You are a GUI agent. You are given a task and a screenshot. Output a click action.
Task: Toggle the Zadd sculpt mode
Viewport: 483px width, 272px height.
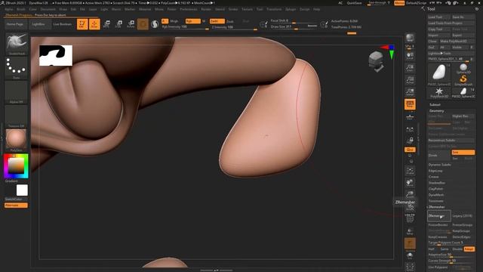[217, 21]
